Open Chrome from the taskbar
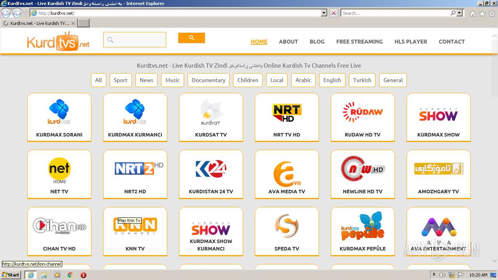 pyautogui.click(x=70, y=275)
